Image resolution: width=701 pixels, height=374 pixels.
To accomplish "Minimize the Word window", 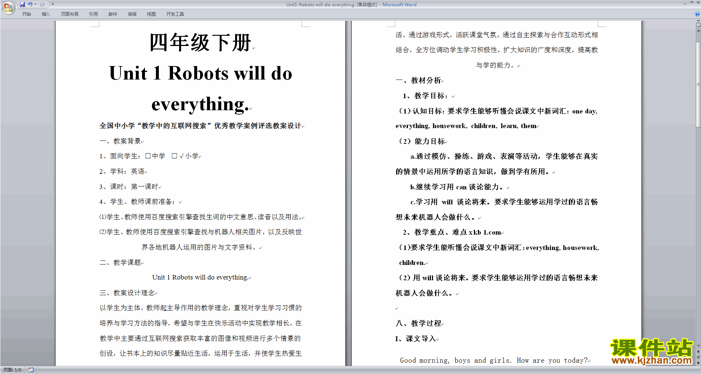I will click(685, 3).
